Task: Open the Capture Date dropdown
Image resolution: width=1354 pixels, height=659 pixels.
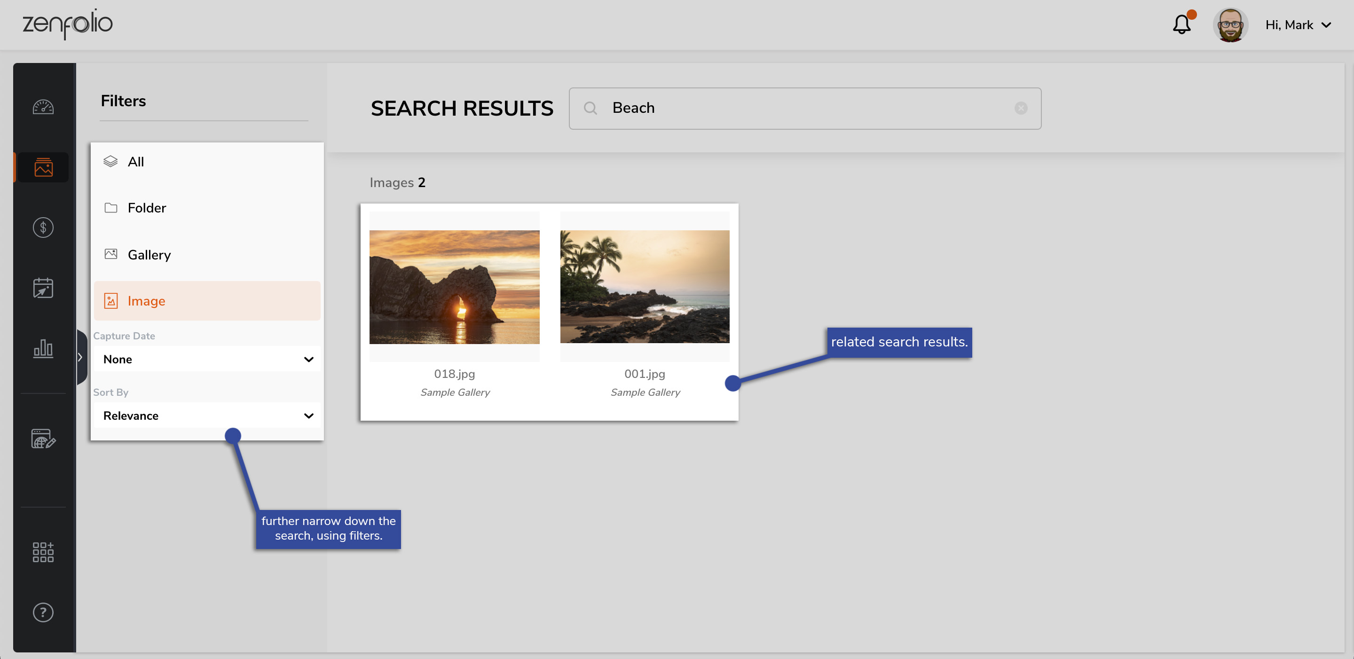Action: pos(206,359)
